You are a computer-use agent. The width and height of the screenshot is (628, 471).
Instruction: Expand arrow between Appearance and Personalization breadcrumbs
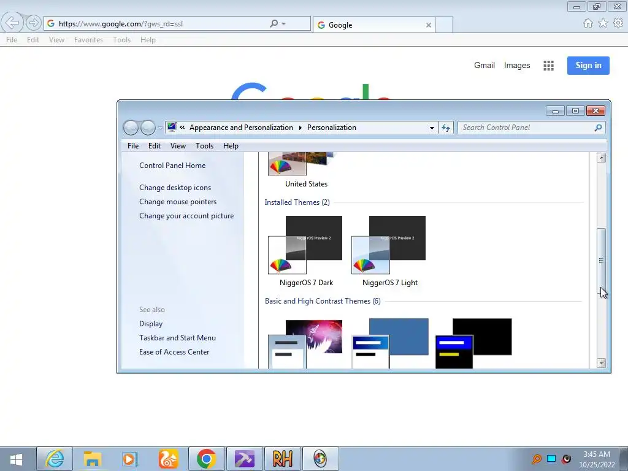[300, 128]
